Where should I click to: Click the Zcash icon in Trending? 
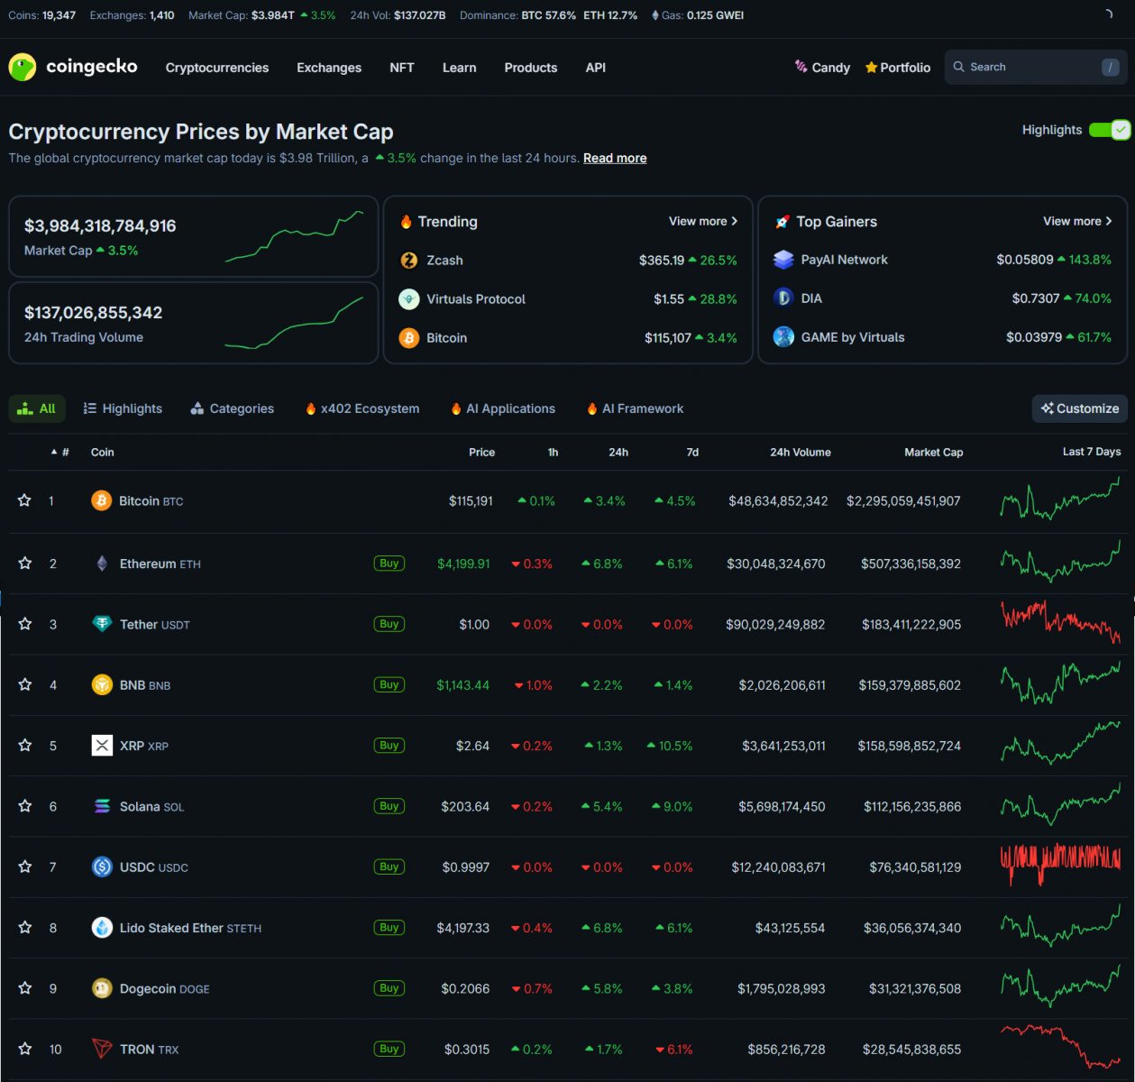pos(409,261)
